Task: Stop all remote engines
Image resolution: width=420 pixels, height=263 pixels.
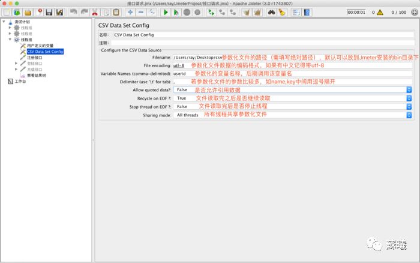Action: pos(222,13)
